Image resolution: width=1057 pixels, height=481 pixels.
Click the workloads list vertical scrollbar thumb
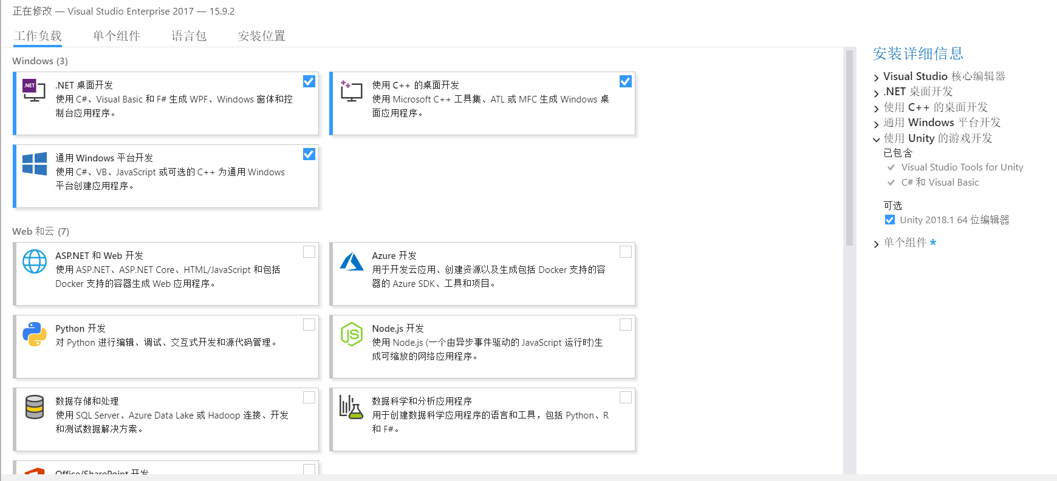849,148
